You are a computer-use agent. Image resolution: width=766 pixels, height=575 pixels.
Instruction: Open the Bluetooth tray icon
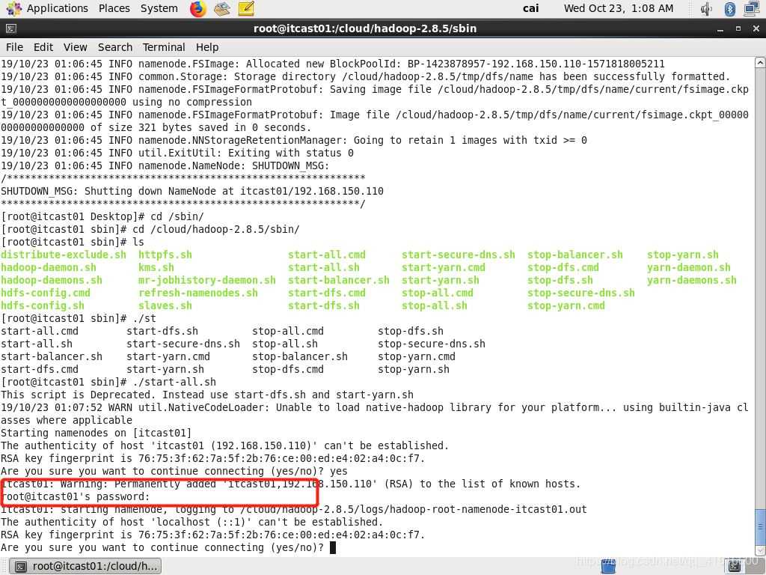tap(730, 9)
